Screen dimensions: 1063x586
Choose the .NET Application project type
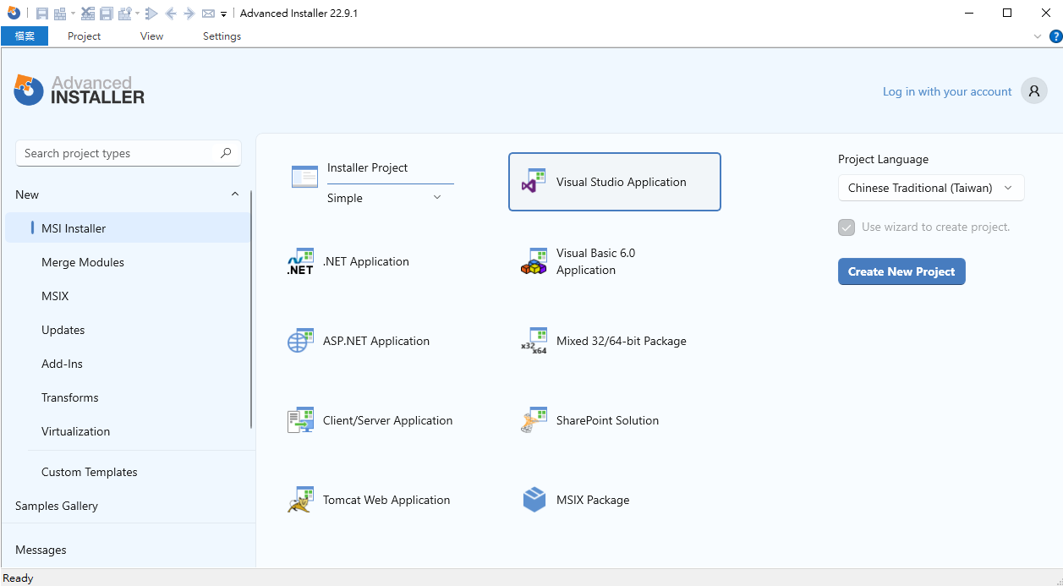point(348,262)
